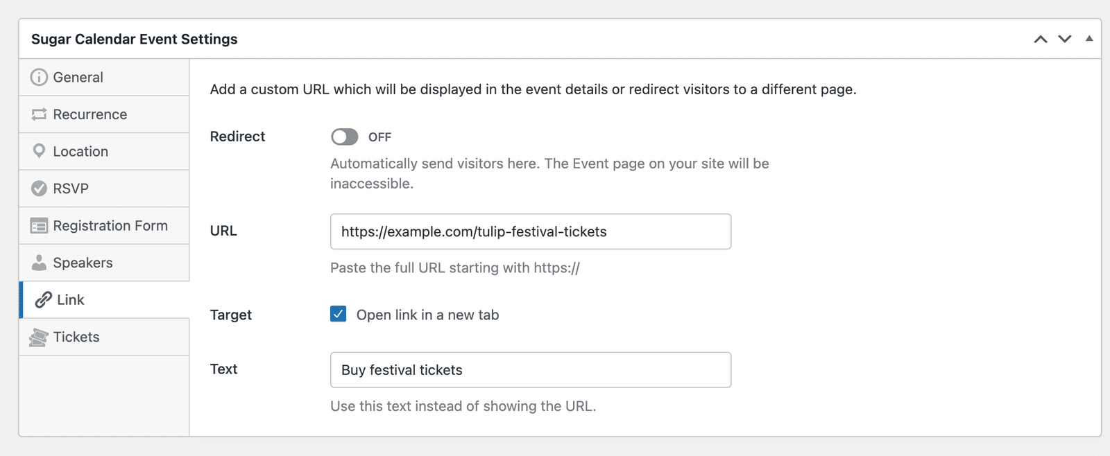This screenshot has width=1110, height=456.
Task: Open the Speakers tab
Action: [x=104, y=263]
